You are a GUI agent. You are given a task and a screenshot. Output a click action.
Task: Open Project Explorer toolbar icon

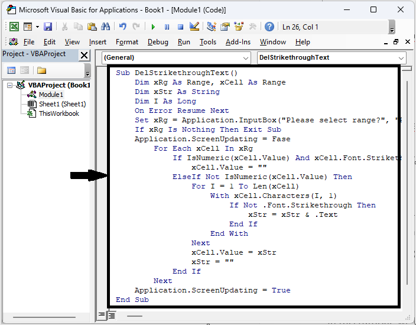coord(212,27)
